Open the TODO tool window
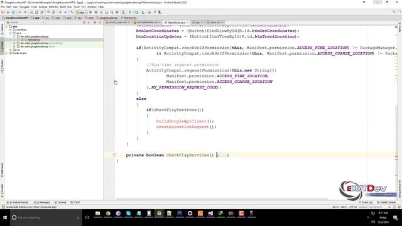 [75, 202]
